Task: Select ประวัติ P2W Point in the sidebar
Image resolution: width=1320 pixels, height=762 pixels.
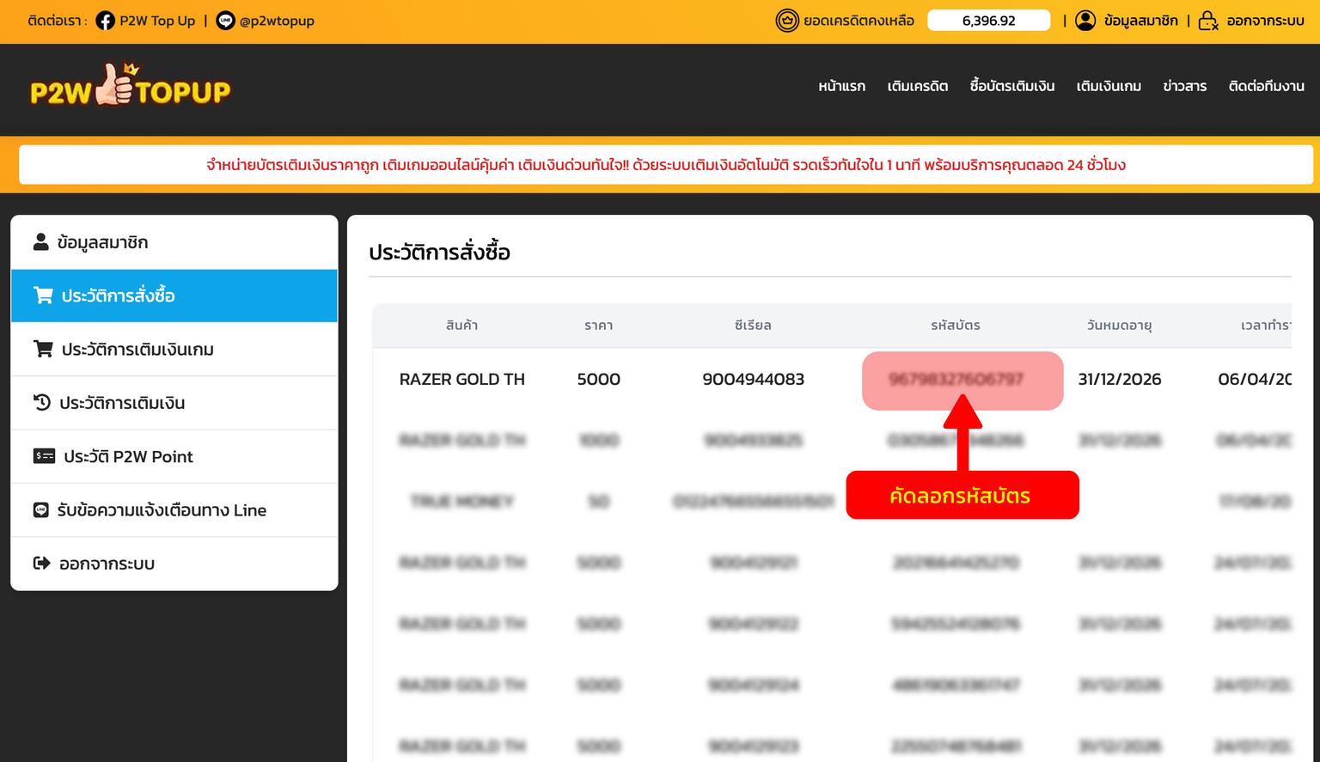Action: [174, 456]
